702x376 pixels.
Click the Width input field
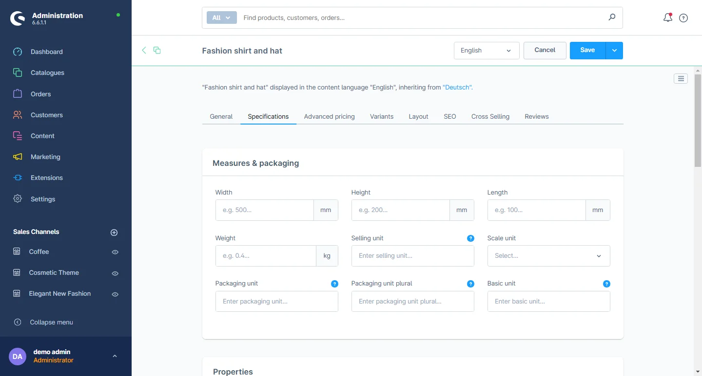coord(265,210)
